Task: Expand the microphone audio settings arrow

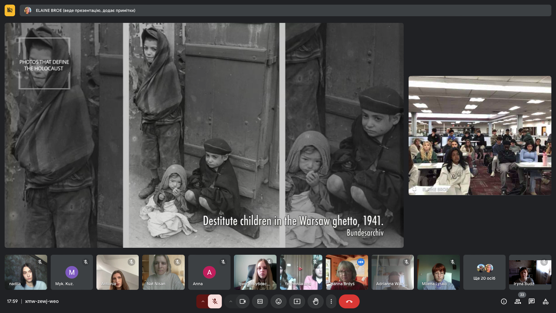Action: [x=203, y=301]
